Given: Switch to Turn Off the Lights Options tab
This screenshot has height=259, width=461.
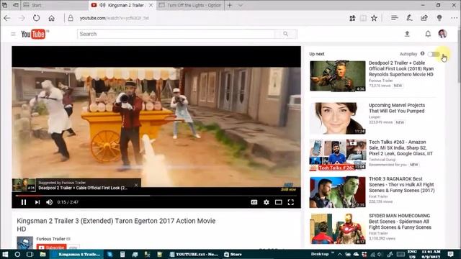Looking at the screenshot, I should point(190,5).
